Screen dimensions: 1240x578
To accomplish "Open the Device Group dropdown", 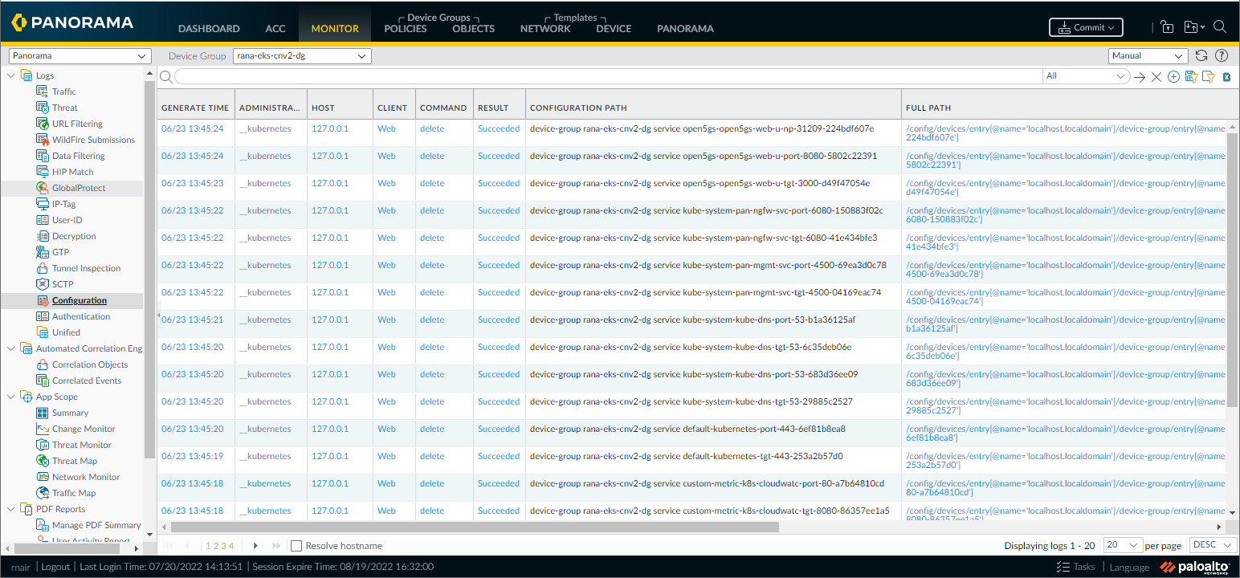I will pyautogui.click(x=302, y=56).
